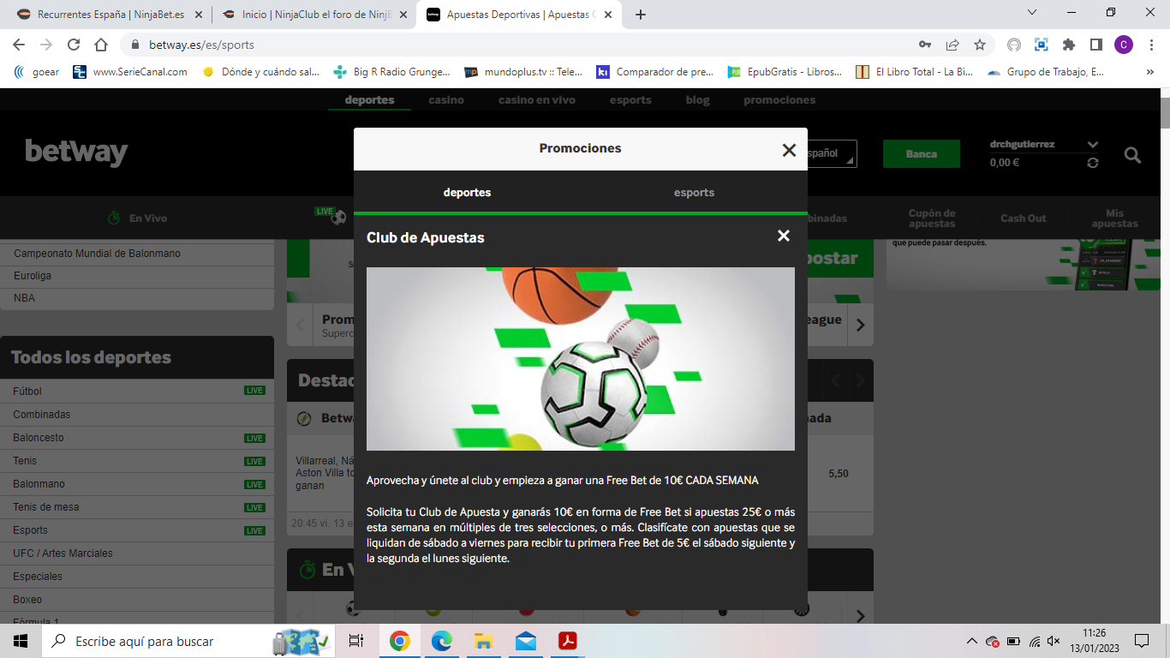Viewport: 1170px width, 658px height.
Task: Open File Explorer from the taskbar
Action: point(483,641)
